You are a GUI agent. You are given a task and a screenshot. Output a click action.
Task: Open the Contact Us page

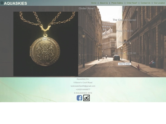[145, 3]
